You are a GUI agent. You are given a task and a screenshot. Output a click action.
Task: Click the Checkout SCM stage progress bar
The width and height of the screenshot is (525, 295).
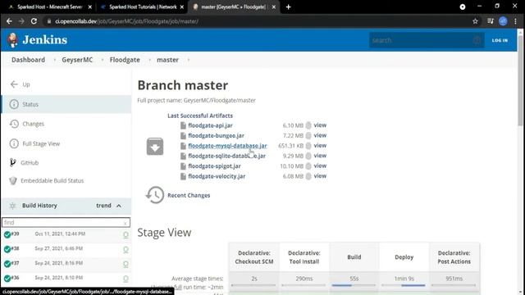(253, 285)
